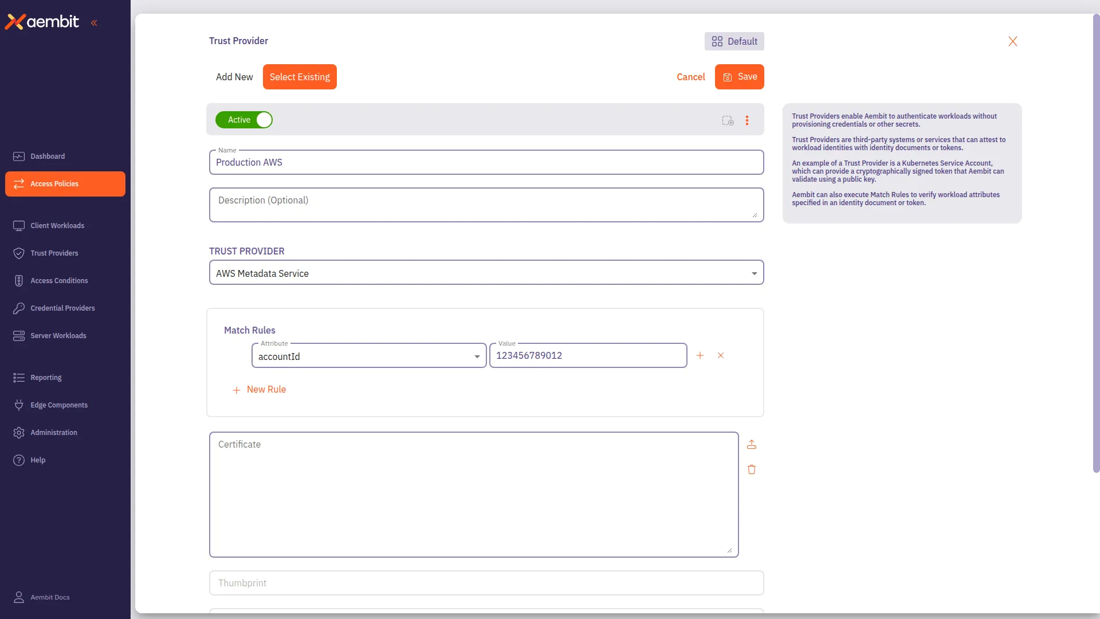Click the Cancel link
The width and height of the screenshot is (1100, 619).
coord(690,77)
